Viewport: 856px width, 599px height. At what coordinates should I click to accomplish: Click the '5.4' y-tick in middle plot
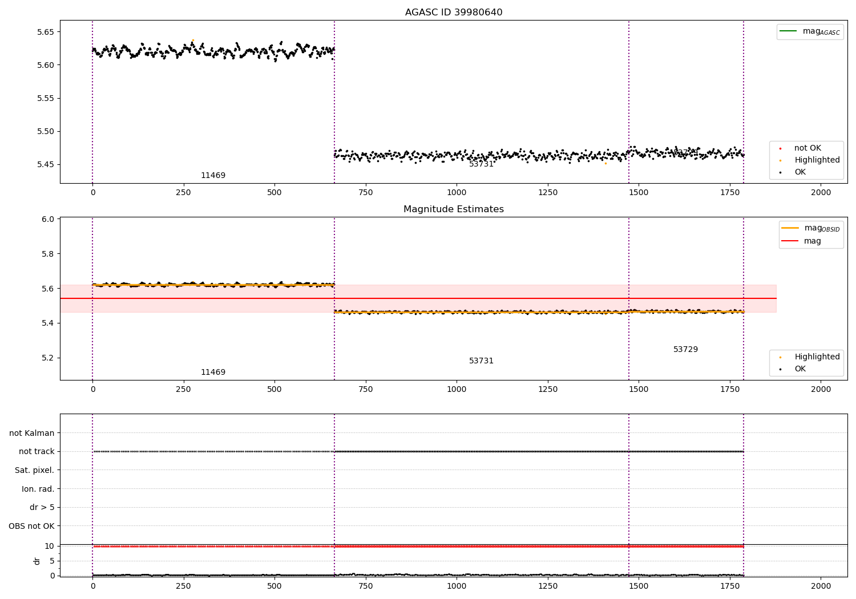[x=48, y=323]
